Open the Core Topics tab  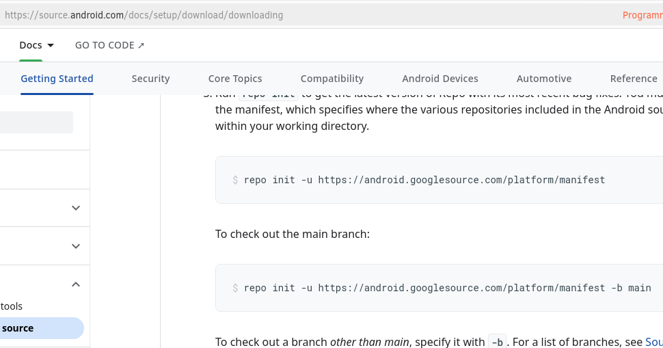tap(235, 79)
